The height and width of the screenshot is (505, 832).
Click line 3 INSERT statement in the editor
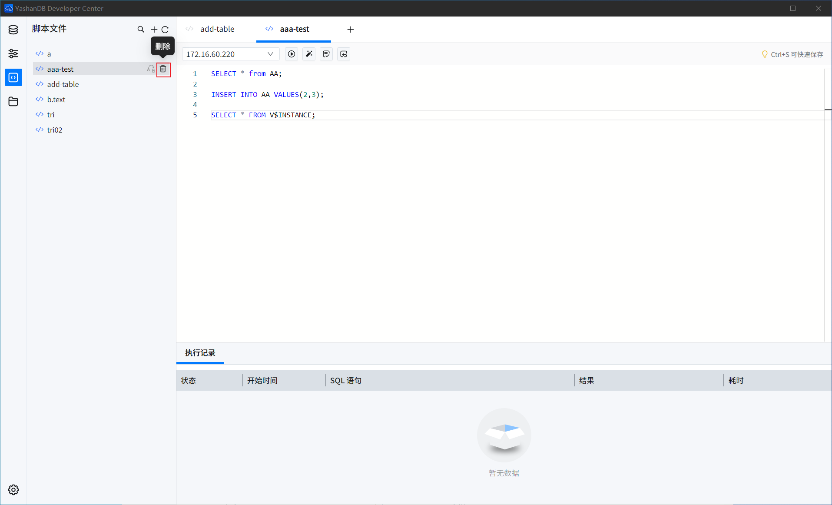[x=267, y=94]
